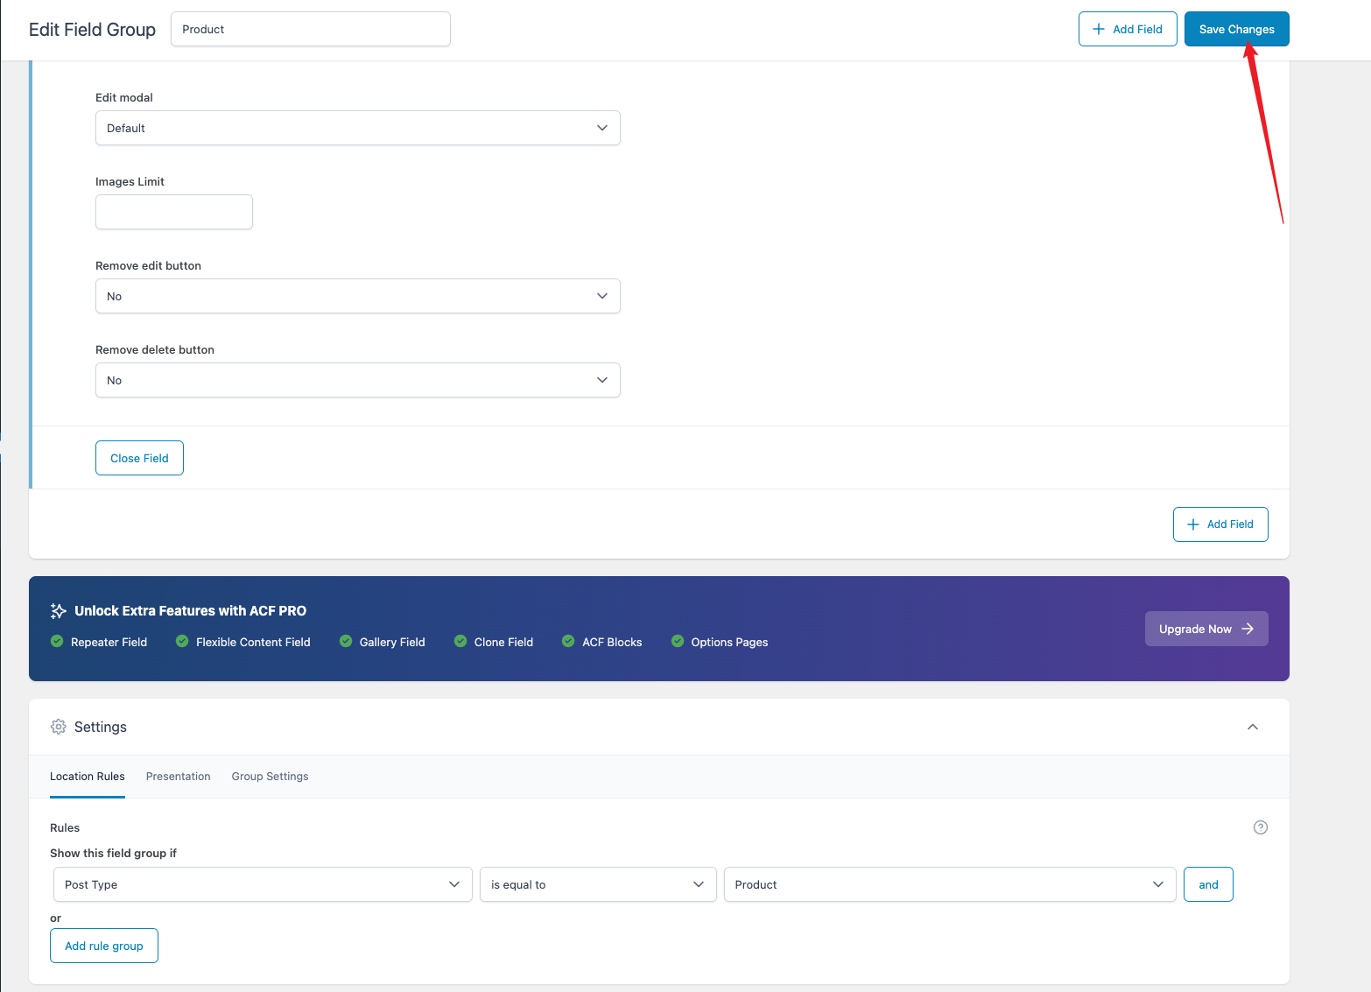
Task: Open the 'is equal to' operator dropdown
Action: [x=598, y=884]
